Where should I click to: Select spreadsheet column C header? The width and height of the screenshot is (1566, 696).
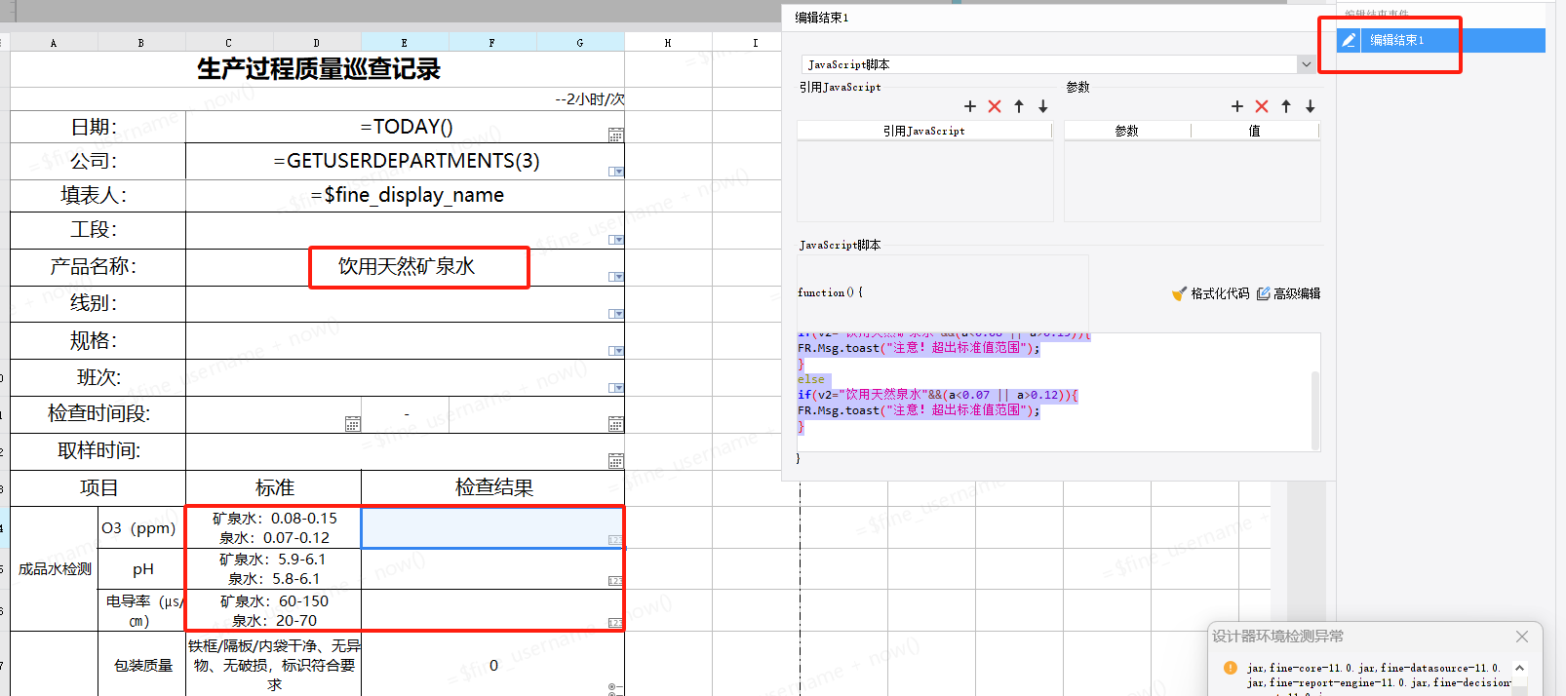point(229,42)
